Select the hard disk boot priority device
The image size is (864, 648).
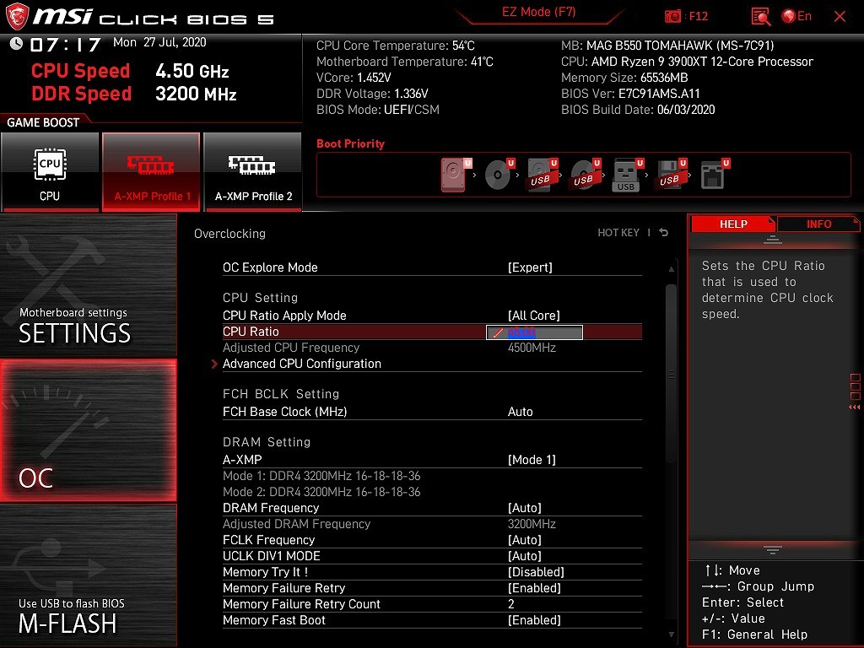coord(454,175)
